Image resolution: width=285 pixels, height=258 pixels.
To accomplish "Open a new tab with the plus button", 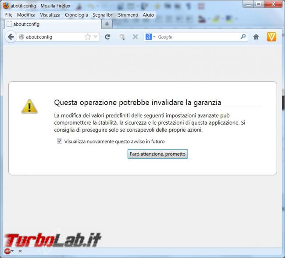I will [107, 24].
